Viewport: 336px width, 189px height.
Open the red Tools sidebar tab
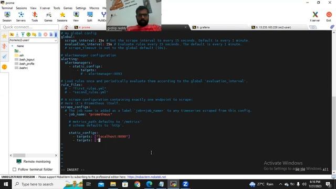[4, 47]
